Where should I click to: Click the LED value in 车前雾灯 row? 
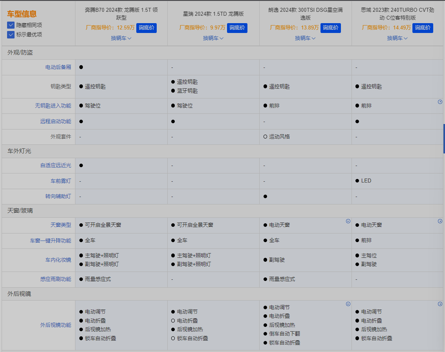(366, 181)
